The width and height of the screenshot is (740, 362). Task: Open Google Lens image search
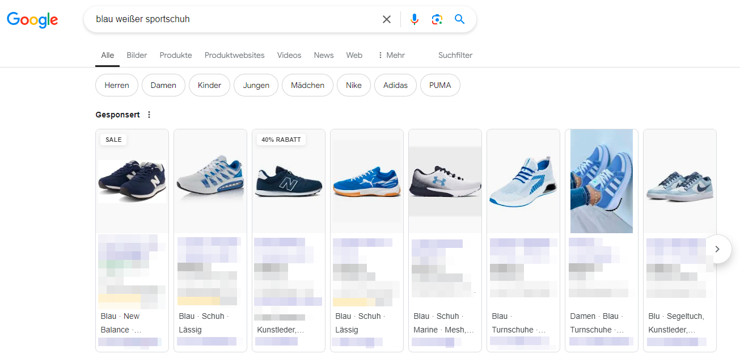coord(437,19)
